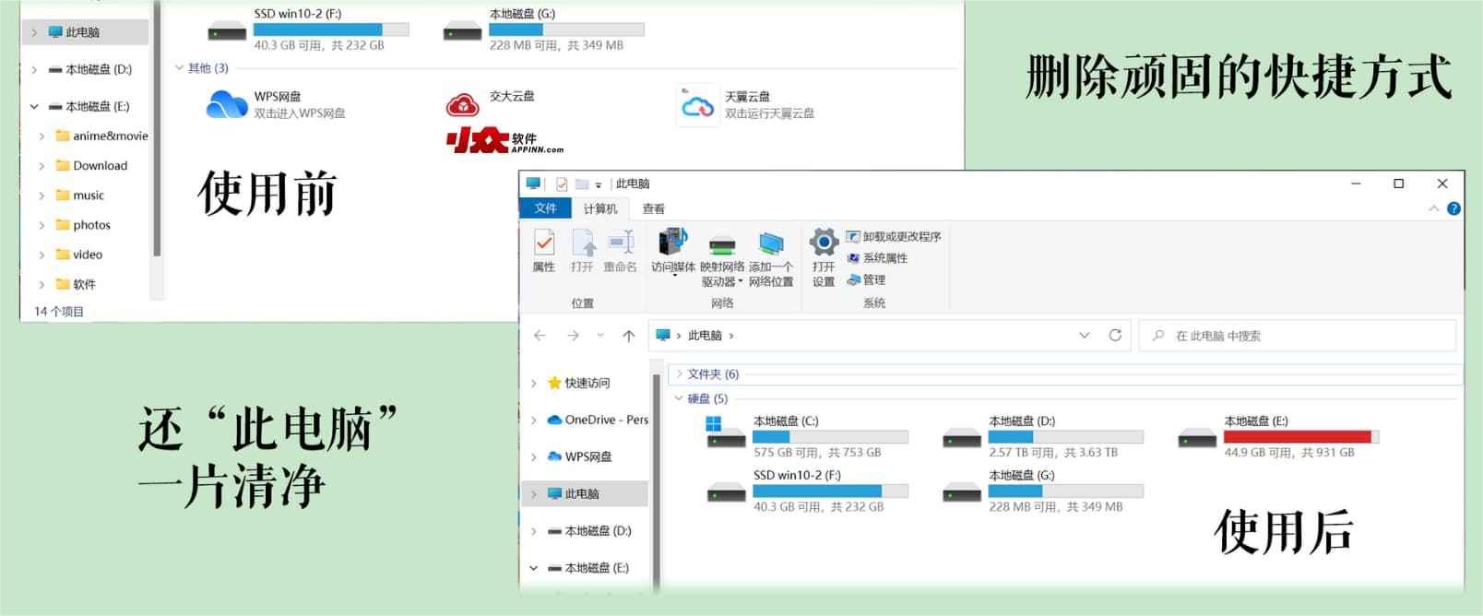Open the breadcrumb chevron after 此电脑 in address bar
Image resolution: width=1483 pixels, height=616 pixels.
coord(731,336)
